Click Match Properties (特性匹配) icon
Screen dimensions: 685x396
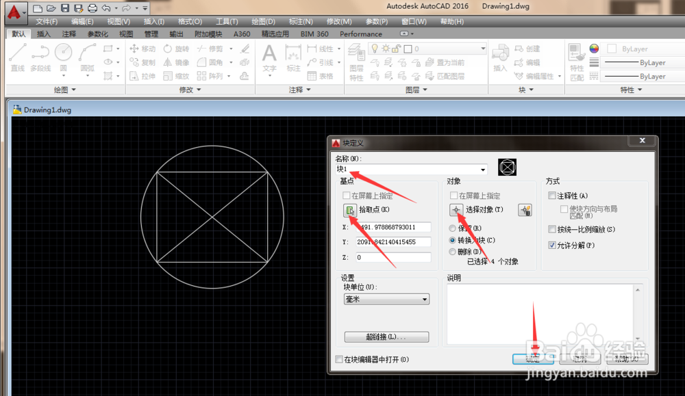coord(577,62)
